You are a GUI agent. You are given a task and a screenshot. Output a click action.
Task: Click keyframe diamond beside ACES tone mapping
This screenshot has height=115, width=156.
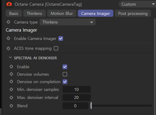8,48
